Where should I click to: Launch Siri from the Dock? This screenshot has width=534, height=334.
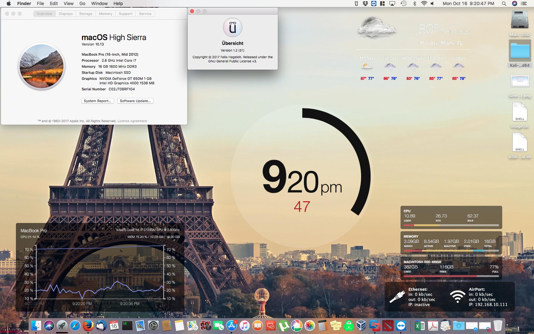(49, 325)
